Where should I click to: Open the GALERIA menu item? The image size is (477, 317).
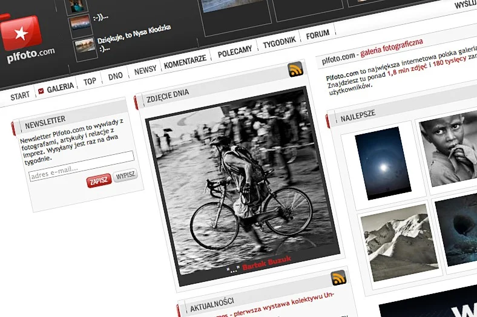(x=61, y=88)
